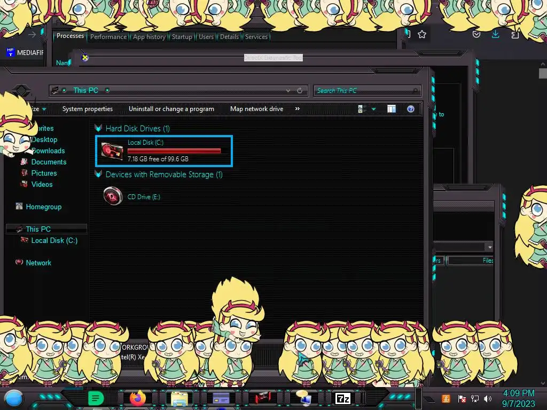The width and height of the screenshot is (547, 410).
Task: Open the Windows Start orb
Action: click(x=13, y=399)
